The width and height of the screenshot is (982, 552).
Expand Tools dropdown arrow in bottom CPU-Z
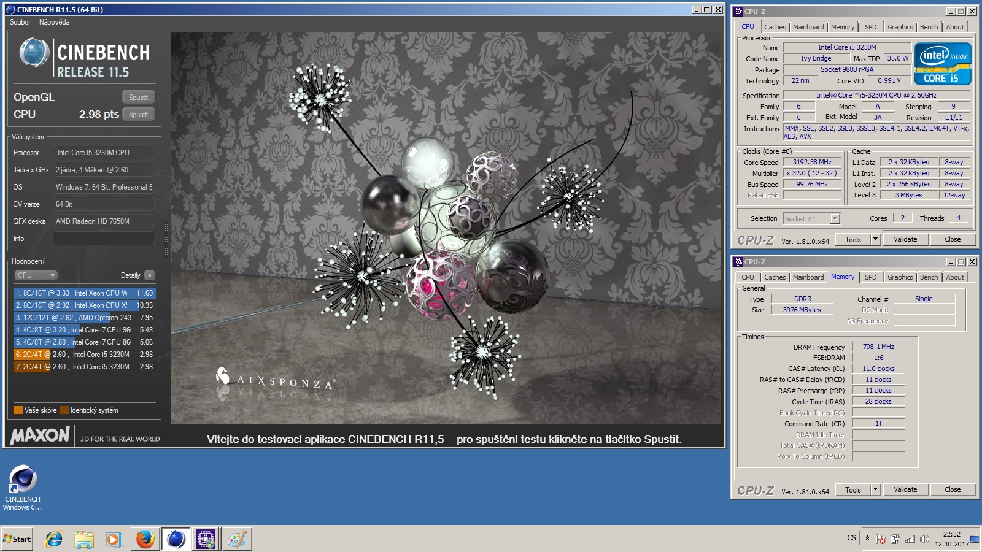point(876,490)
